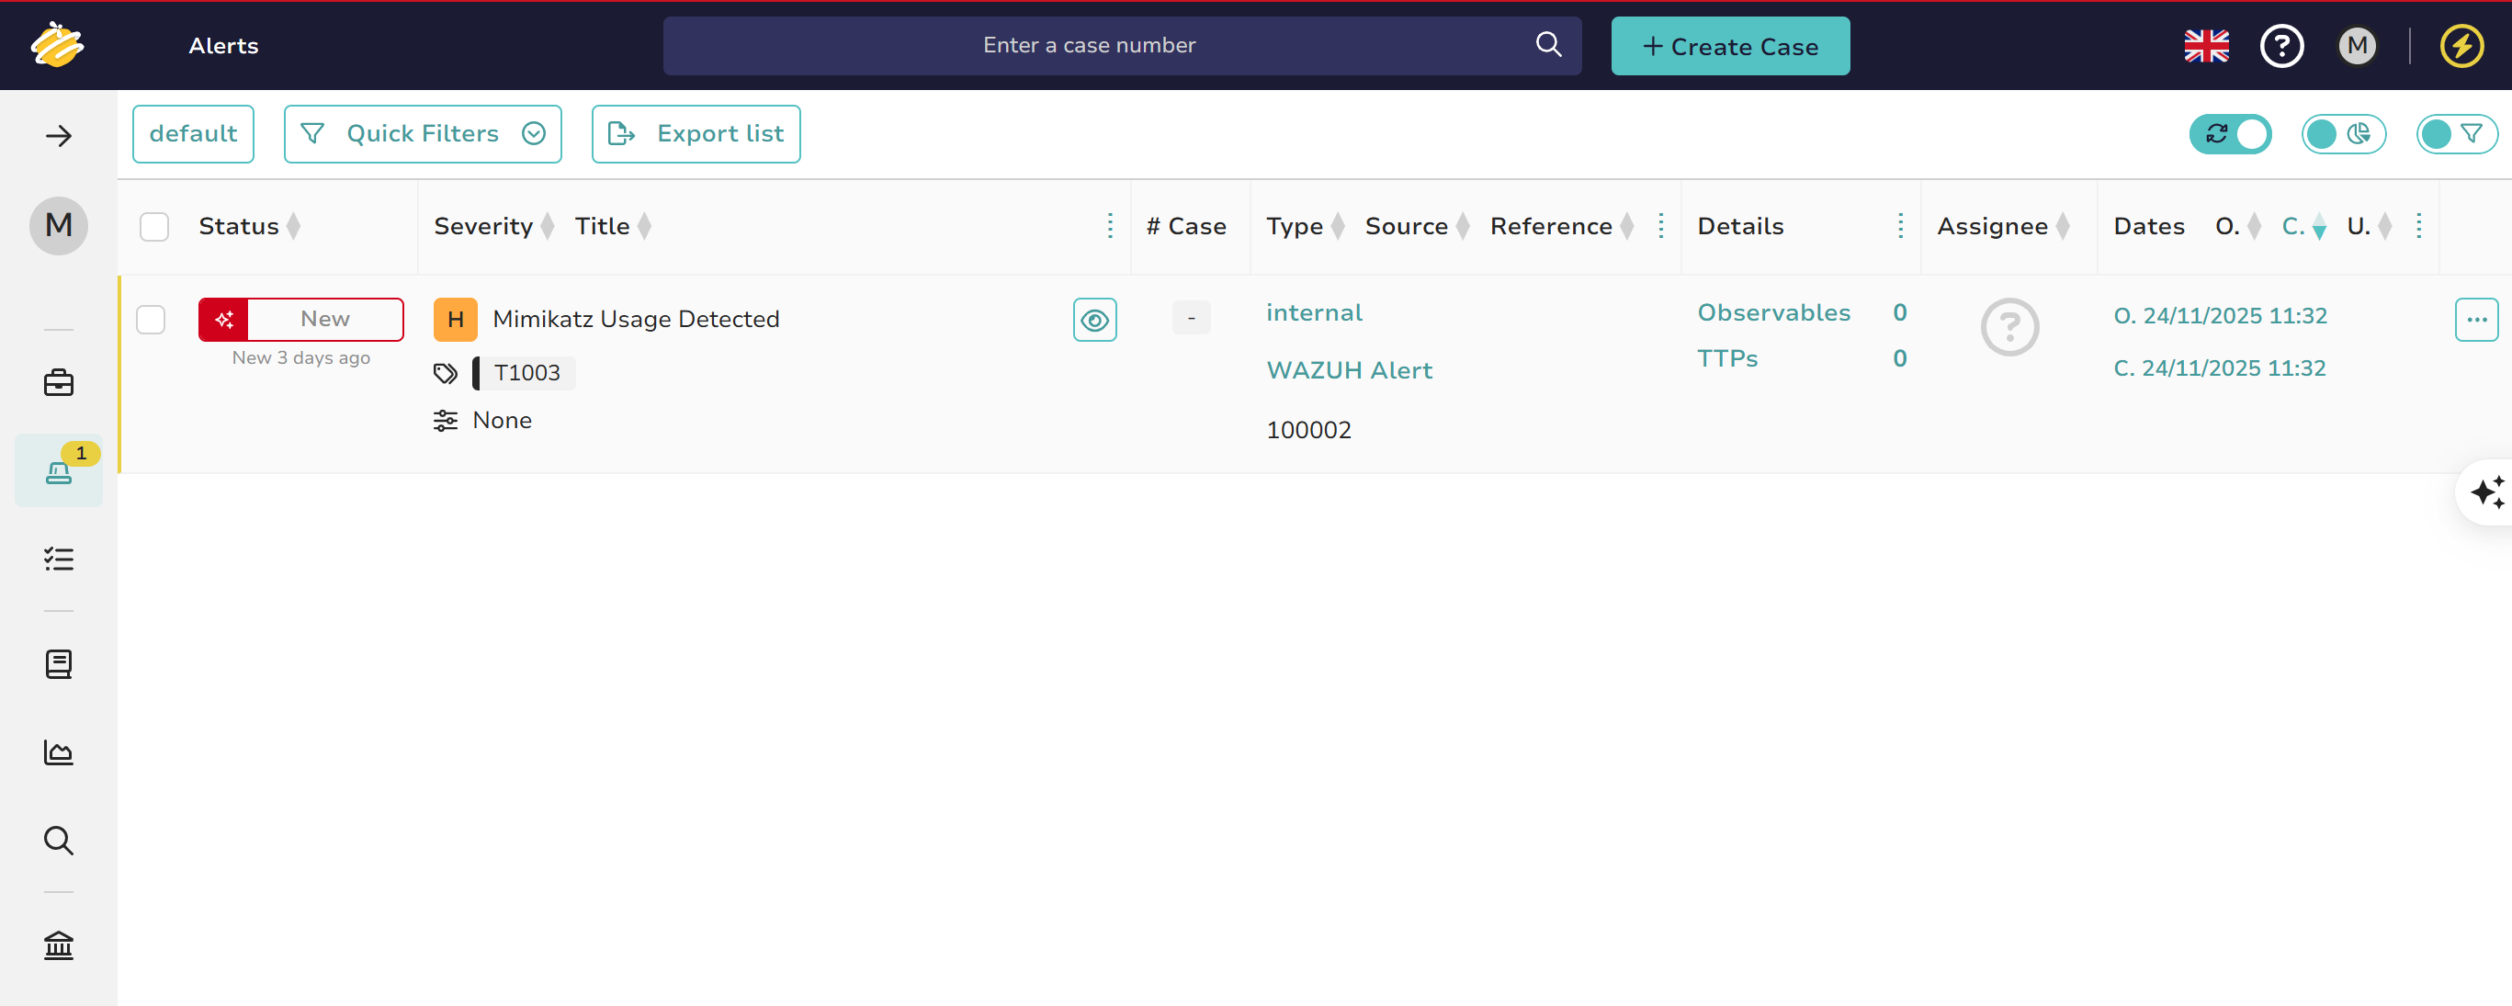The width and height of the screenshot is (2512, 1006).
Task: Select the default view tab
Action: [x=193, y=133]
